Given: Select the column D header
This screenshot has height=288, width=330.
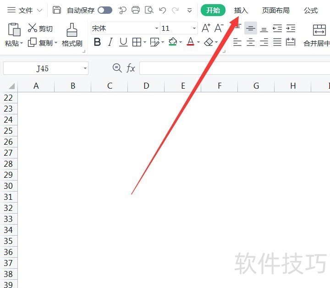Looking at the screenshot, I should pos(146,86).
